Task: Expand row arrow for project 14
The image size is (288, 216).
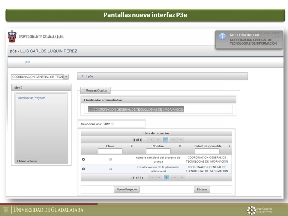Action: 83,169
